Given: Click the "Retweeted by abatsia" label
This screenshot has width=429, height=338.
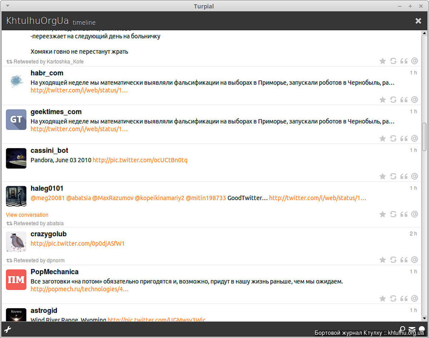Looking at the screenshot, I should pos(39,223).
